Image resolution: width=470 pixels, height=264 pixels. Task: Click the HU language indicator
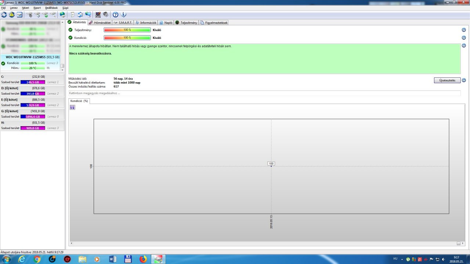tap(395, 258)
